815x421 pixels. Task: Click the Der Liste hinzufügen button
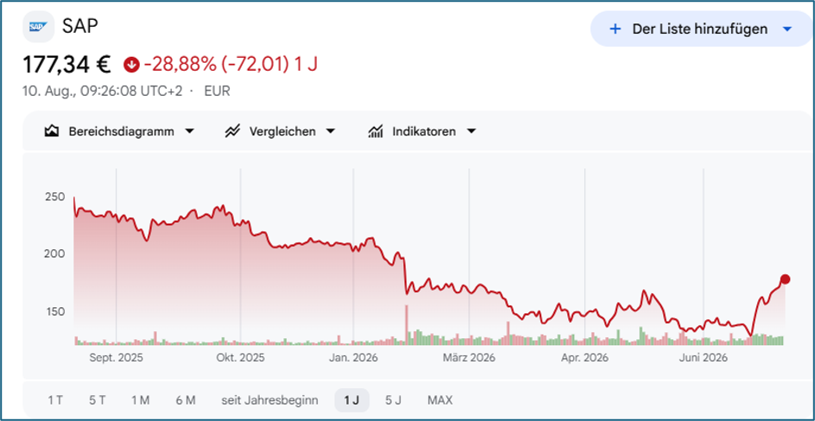point(702,29)
